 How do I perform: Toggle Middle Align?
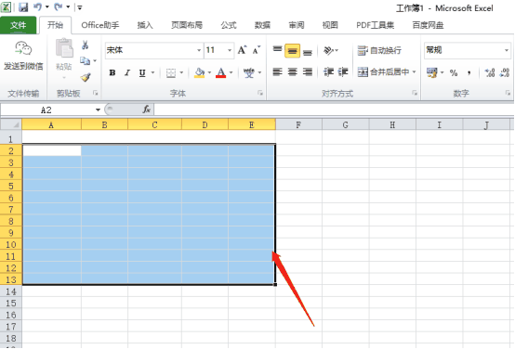tap(292, 50)
